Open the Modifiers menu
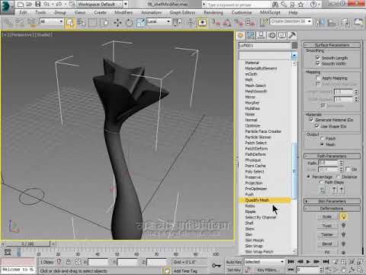 124,12
